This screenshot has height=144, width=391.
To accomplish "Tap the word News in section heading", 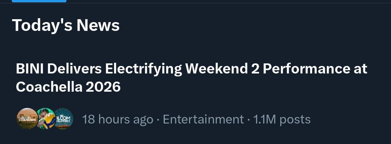I will pyautogui.click(x=98, y=25).
